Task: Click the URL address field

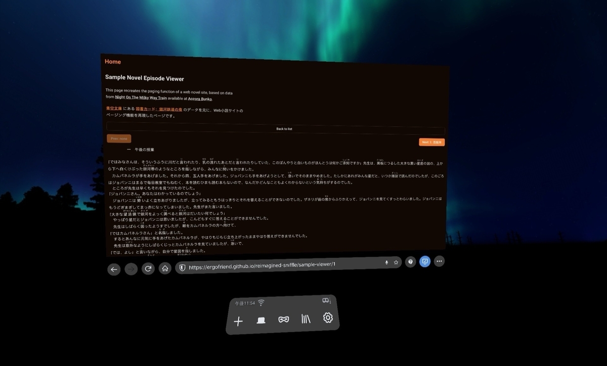Action: tap(288, 265)
